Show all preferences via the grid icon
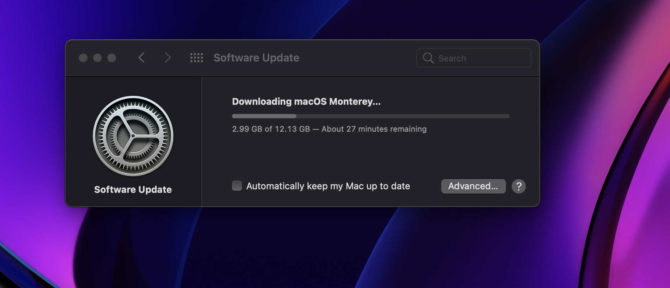This screenshot has width=670, height=288. (x=196, y=58)
